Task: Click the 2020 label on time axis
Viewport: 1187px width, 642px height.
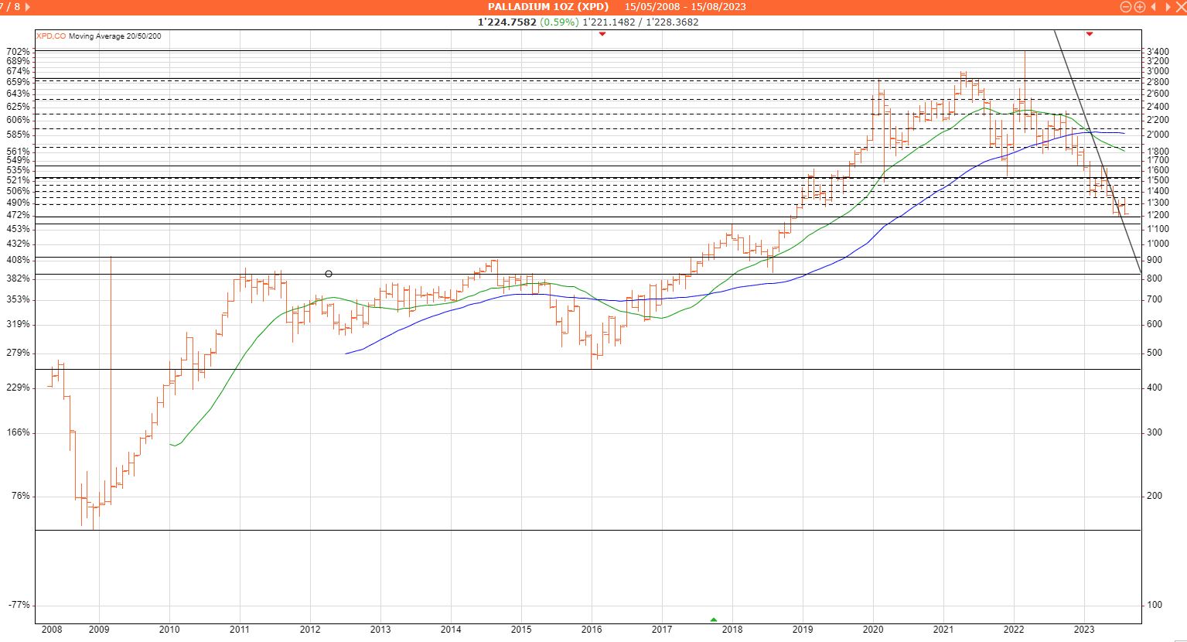Action: coord(873,630)
